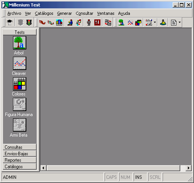Open the Generar menu
Image resolution: width=194 pixels, height=183 pixels.
click(65, 13)
